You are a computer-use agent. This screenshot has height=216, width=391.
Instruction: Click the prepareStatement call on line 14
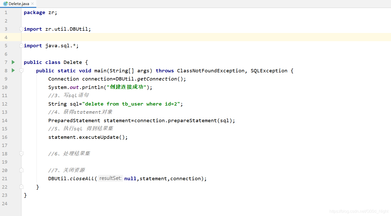pyautogui.click(x=192, y=120)
